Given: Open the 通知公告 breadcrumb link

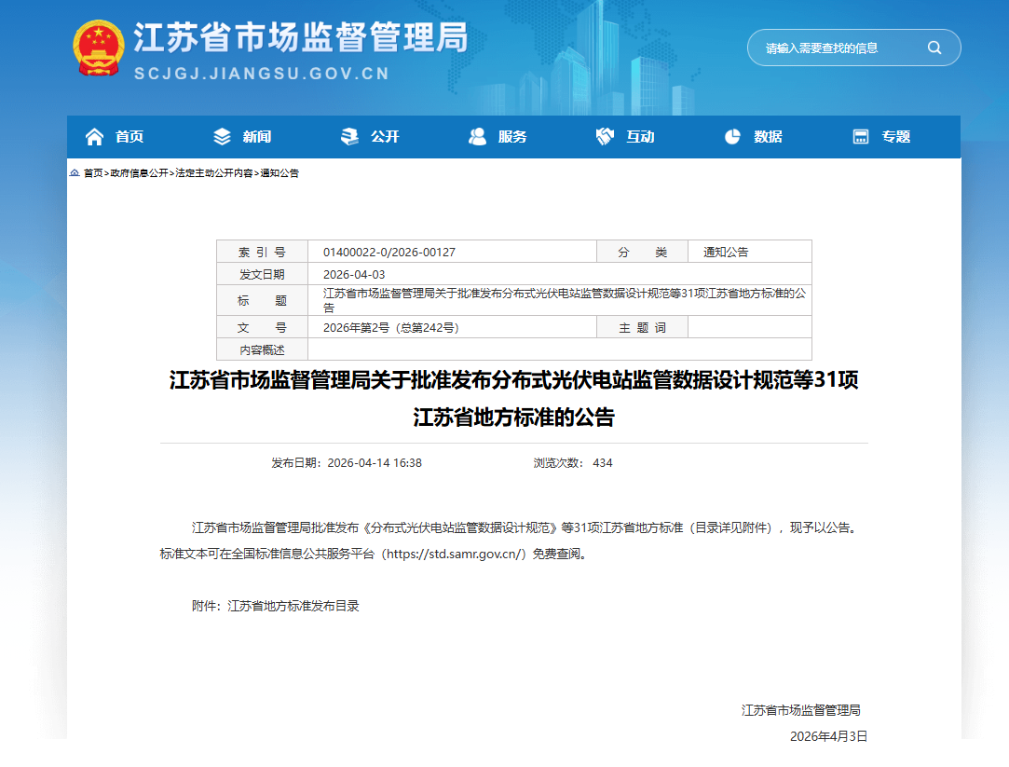Looking at the screenshot, I should click(280, 173).
